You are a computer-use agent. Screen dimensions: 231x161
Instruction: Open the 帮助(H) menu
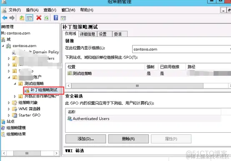coord(87,10)
